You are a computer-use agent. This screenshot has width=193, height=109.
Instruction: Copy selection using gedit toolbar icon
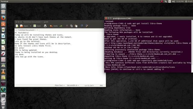tap(71, 26)
